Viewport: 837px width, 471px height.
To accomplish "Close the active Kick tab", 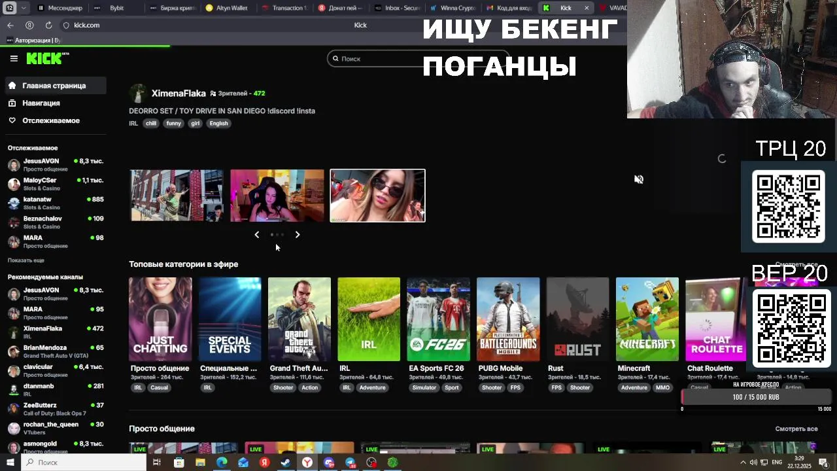I will tap(586, 8).
